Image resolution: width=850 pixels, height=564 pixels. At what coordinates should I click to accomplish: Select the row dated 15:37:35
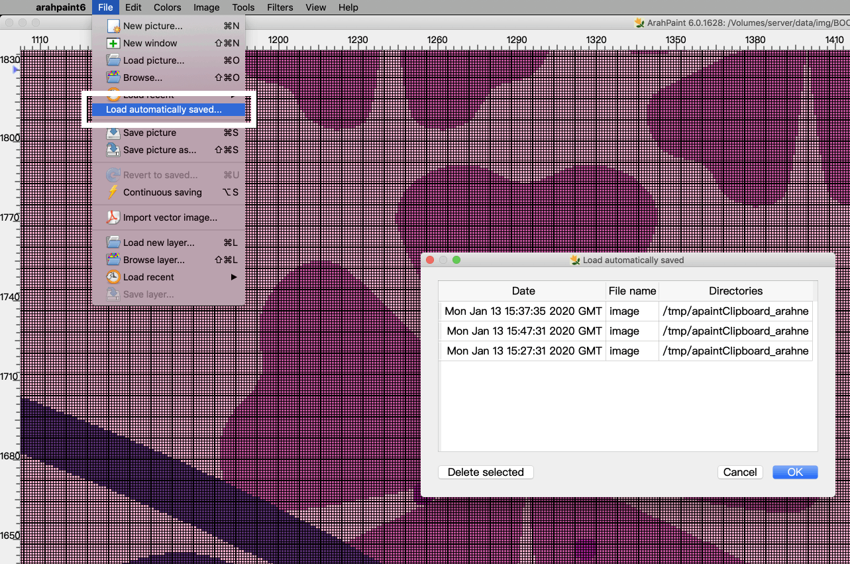[x=625, y=311]
